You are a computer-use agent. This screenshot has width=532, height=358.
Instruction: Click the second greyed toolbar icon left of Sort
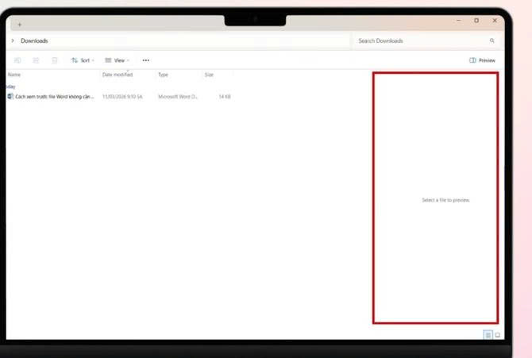coord(36,60)
